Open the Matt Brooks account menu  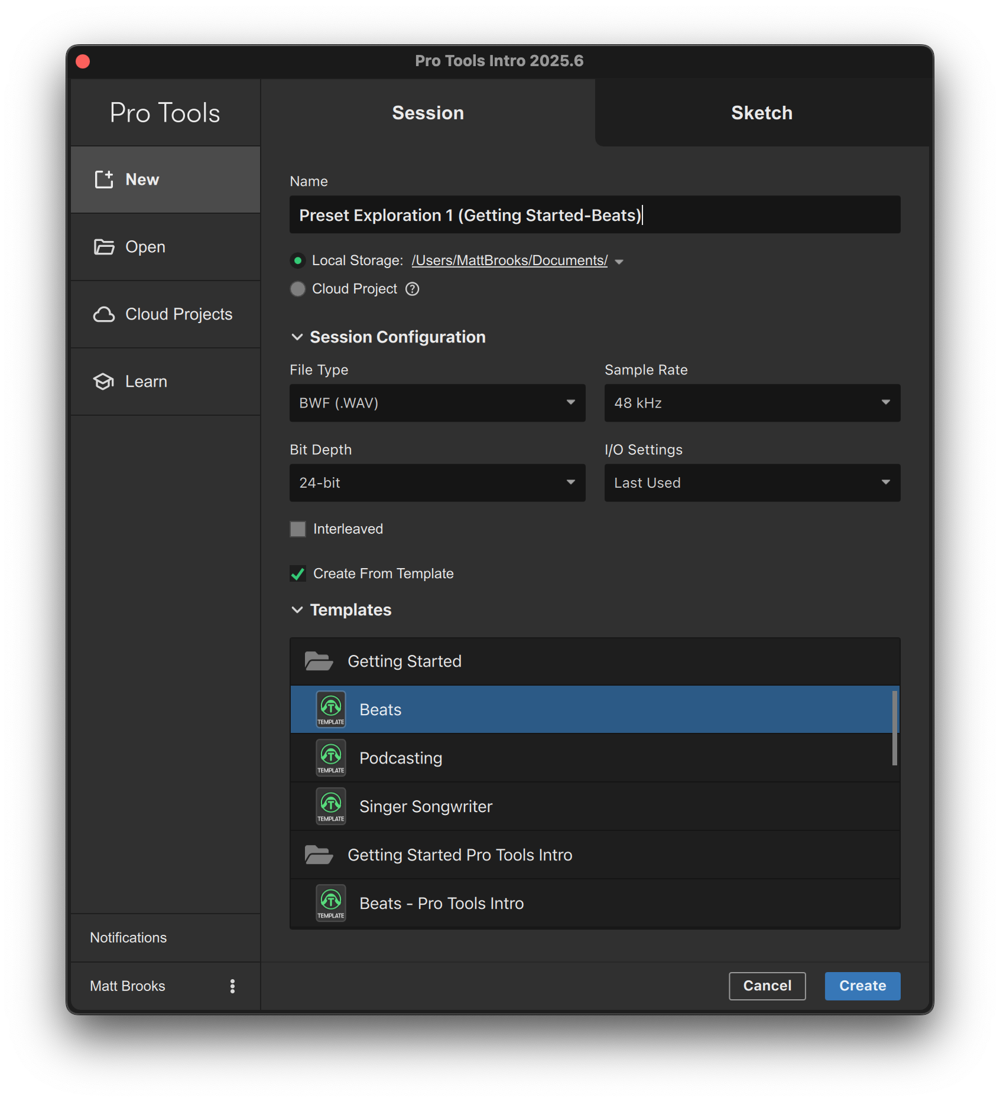coord(232,986)
